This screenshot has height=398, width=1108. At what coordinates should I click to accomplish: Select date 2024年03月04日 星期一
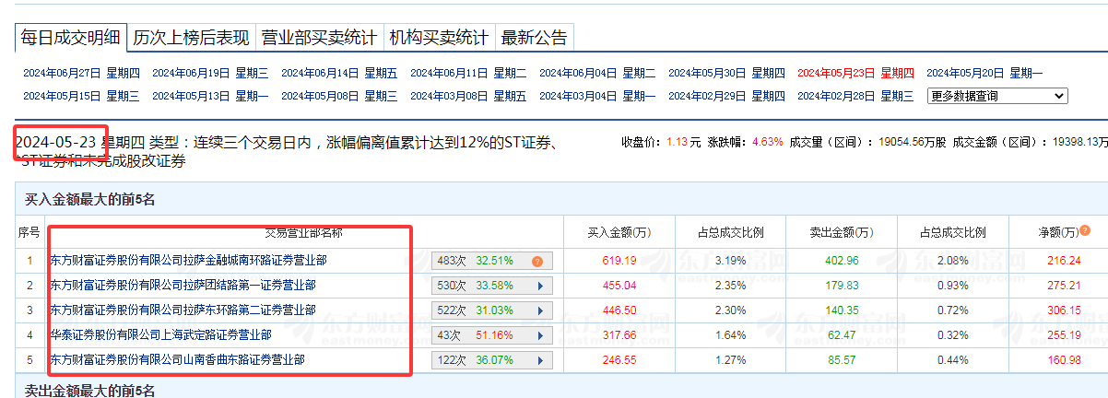coord(597,96)
